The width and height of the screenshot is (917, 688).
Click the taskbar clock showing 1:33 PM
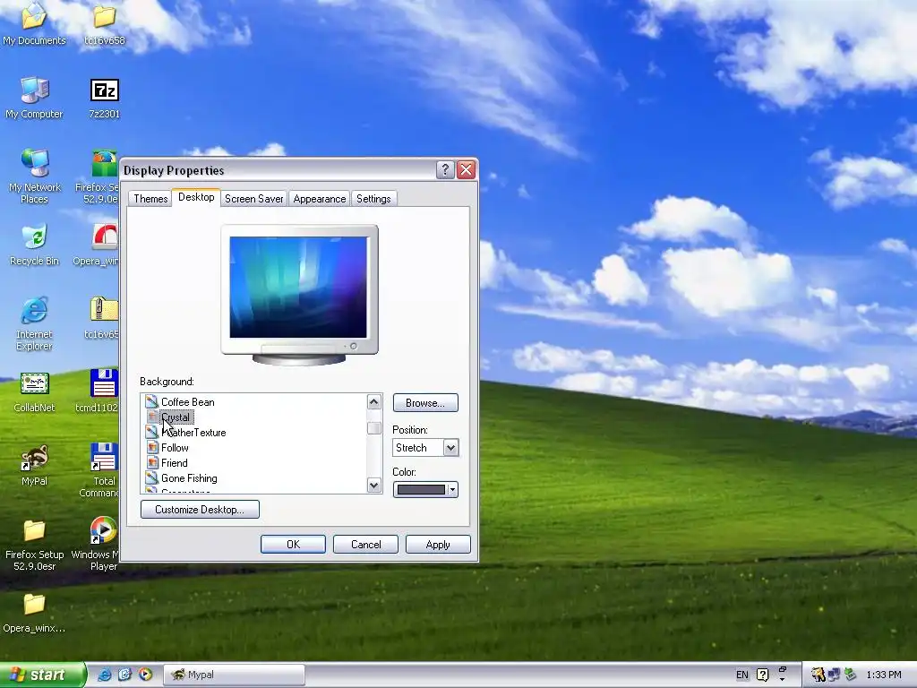(x=884, y=675)
